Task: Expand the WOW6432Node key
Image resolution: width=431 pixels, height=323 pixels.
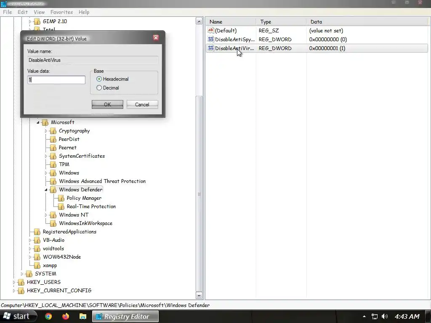Action: tap(30, 257)
